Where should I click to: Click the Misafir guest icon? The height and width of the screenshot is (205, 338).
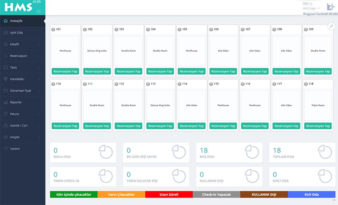(6, 44)
